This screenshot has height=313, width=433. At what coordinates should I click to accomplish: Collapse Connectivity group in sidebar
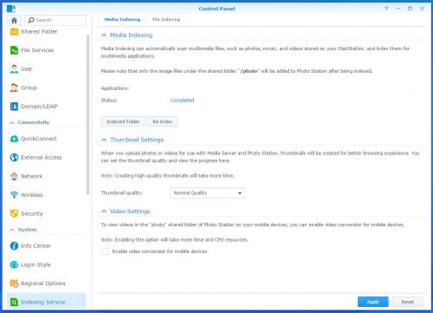tap(12, 123)
